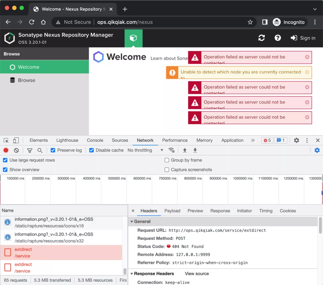Switch to the Console tab
Screen dimensions: 323x285
[95, 140]
